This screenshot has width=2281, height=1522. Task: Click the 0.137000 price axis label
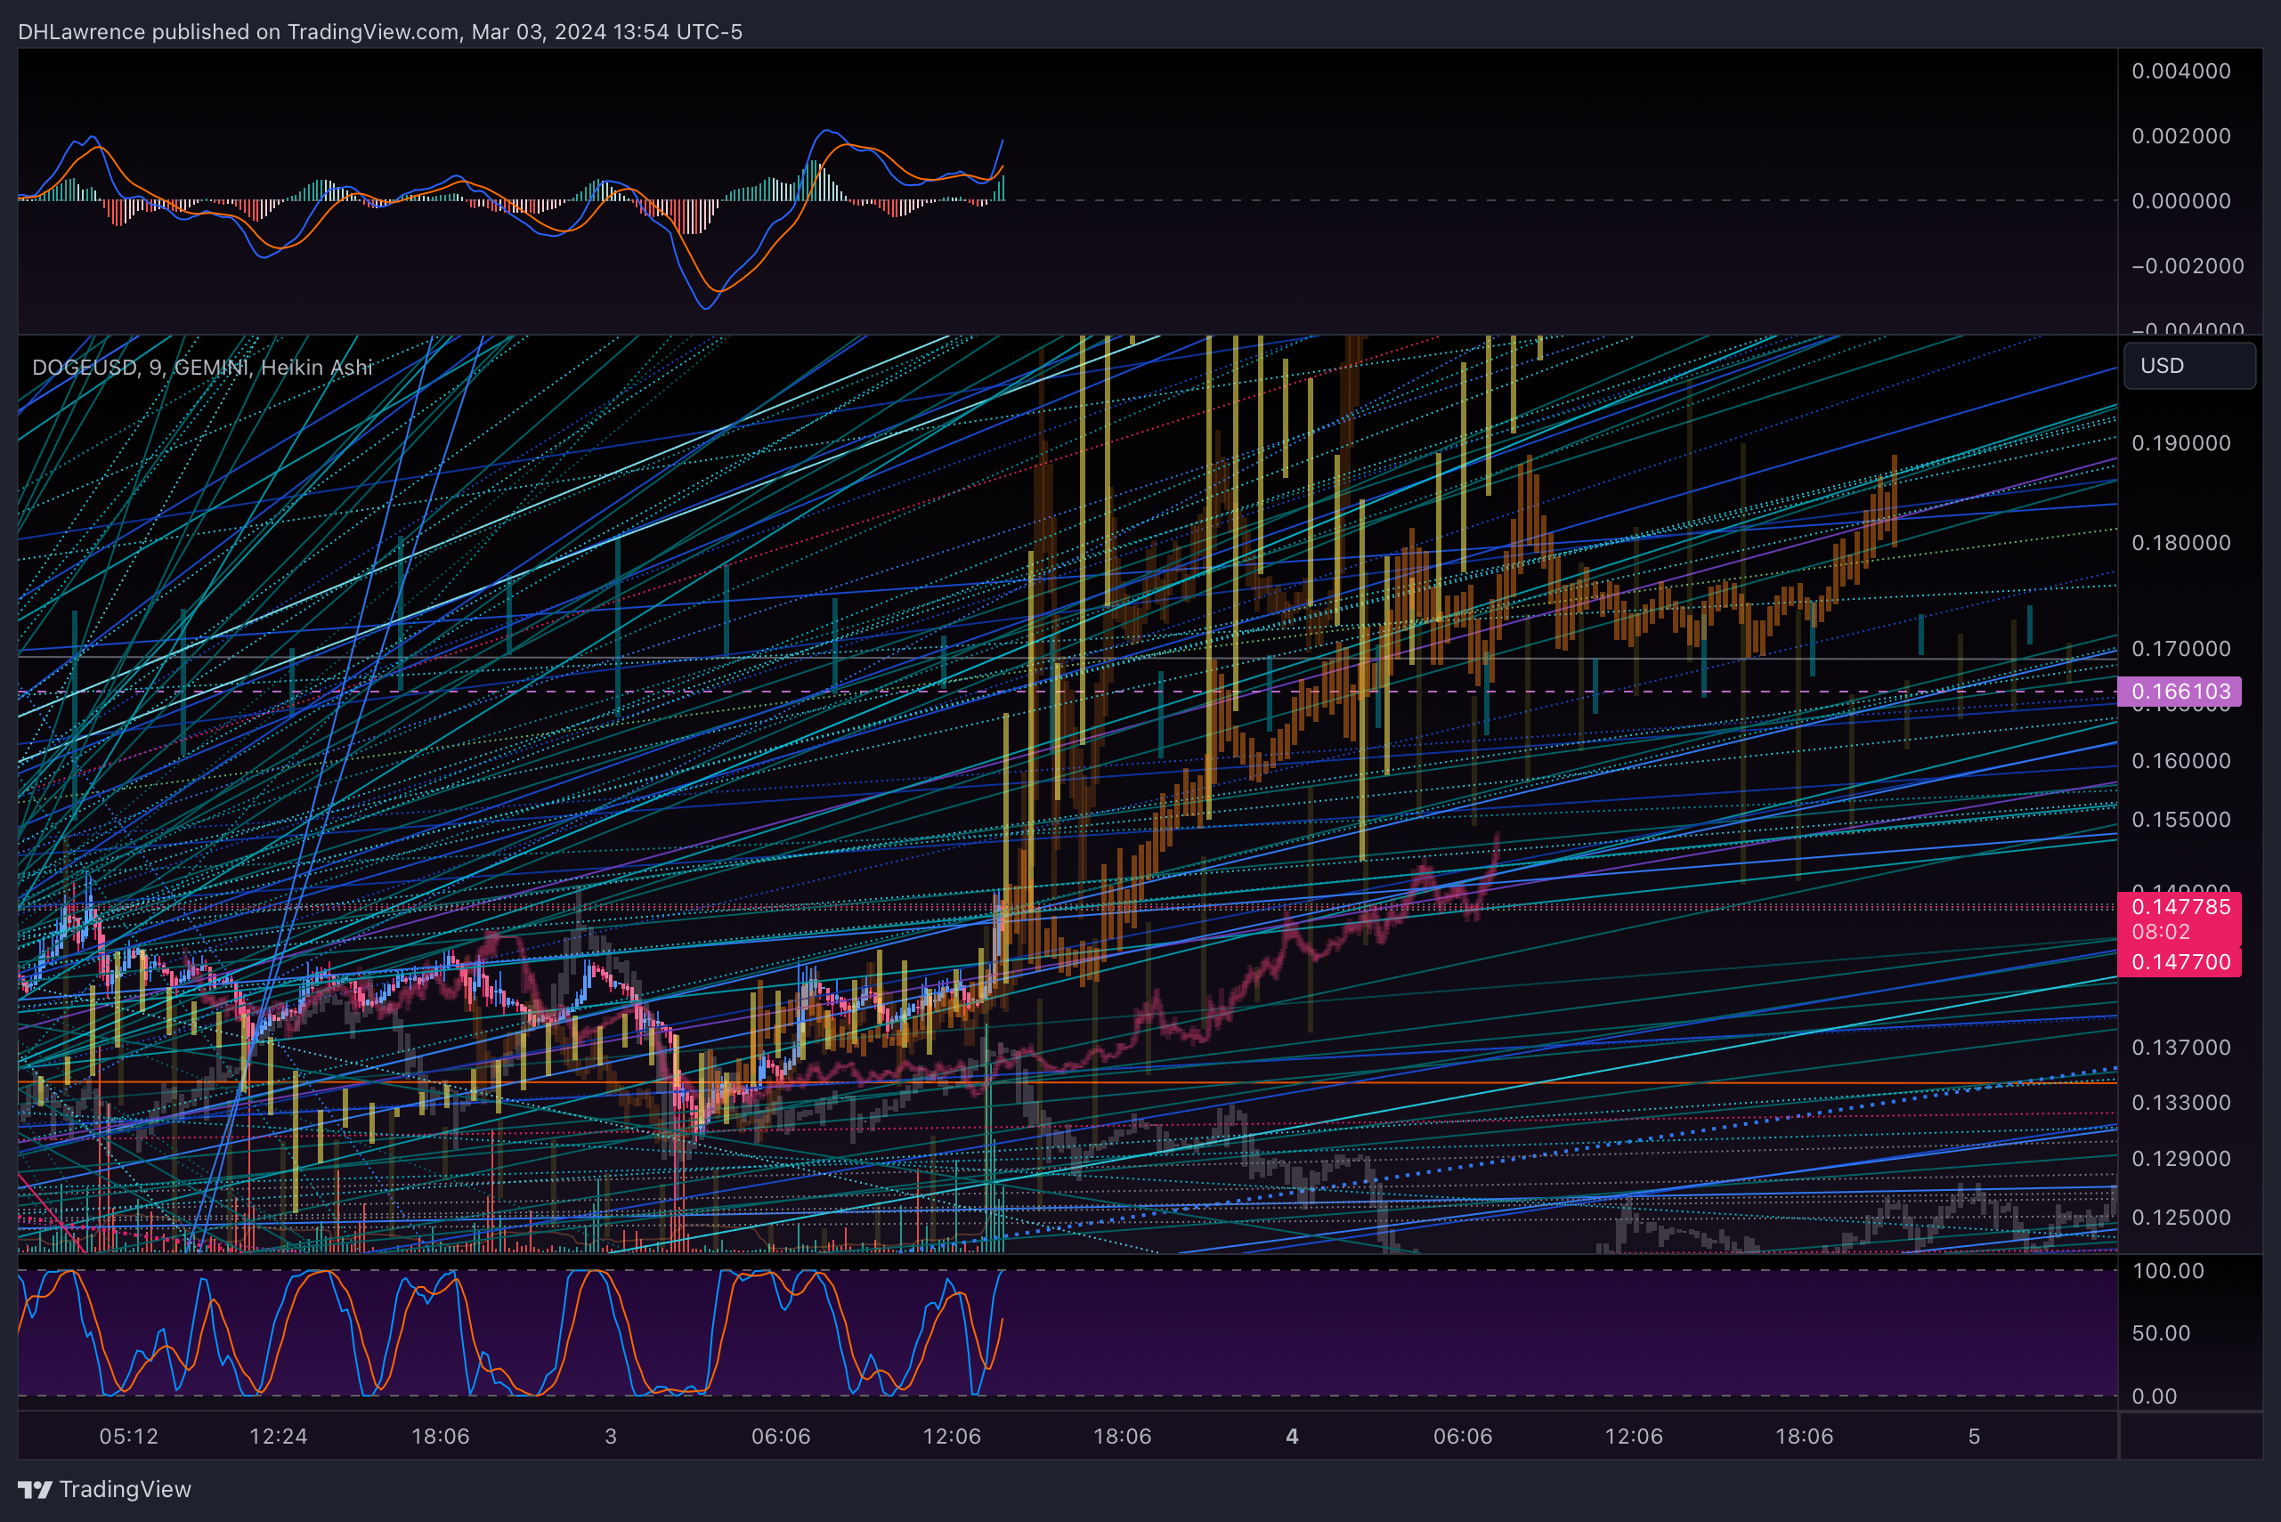[2181, 1048]
